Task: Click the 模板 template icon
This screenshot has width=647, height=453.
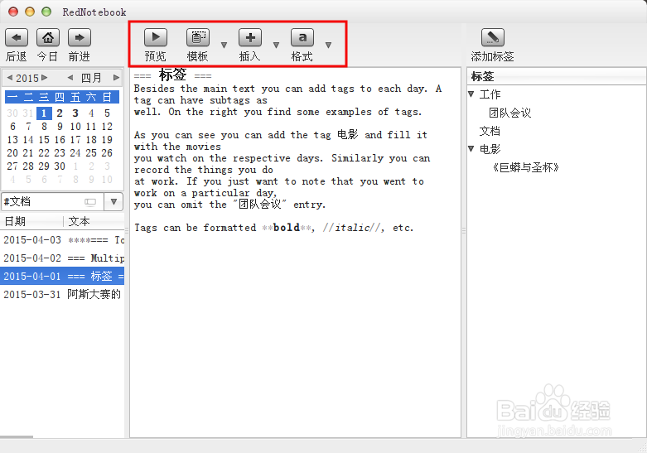Action: [x=198, y=37]
